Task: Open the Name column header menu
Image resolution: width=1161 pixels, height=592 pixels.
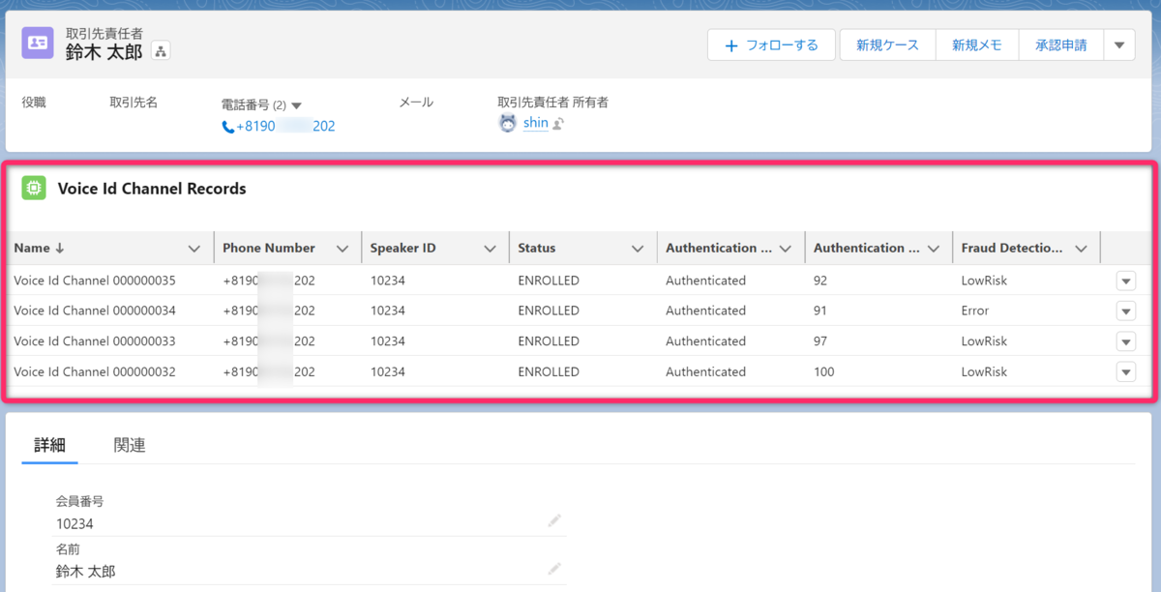Action: coord(194,249)
